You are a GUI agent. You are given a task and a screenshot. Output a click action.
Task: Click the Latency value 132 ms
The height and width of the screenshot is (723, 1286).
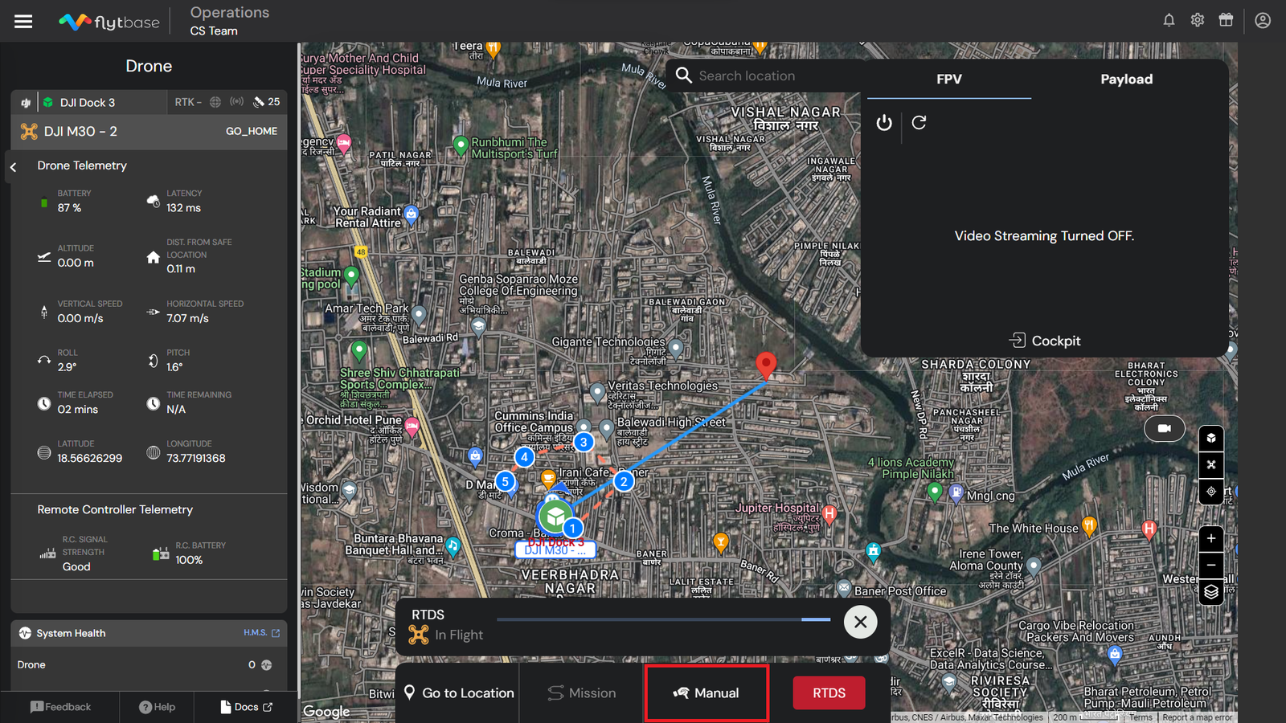point(183,208)
